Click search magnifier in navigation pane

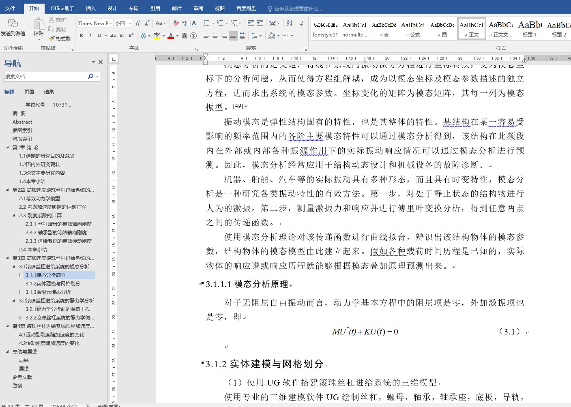pyautogui.click(x=90, y=76)
